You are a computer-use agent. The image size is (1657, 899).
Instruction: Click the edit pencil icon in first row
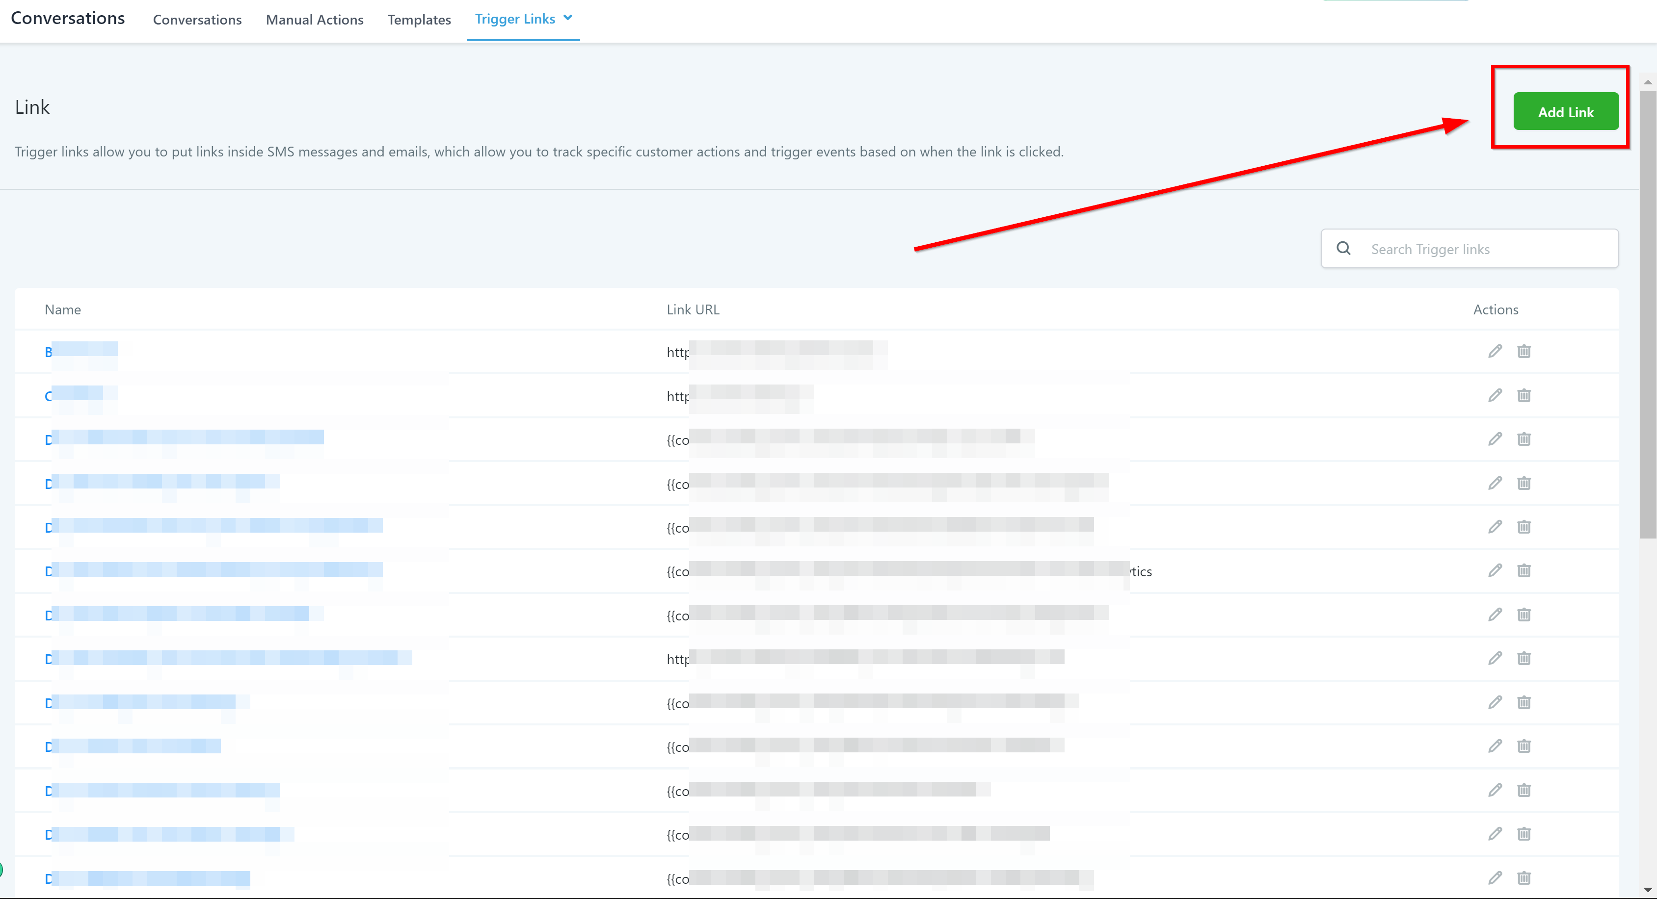pos(1495,351)
